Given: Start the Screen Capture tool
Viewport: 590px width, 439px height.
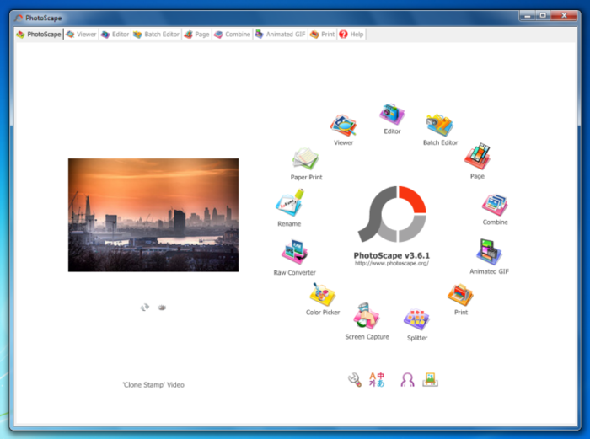Looking at the screenshot, I should point(367,316).
